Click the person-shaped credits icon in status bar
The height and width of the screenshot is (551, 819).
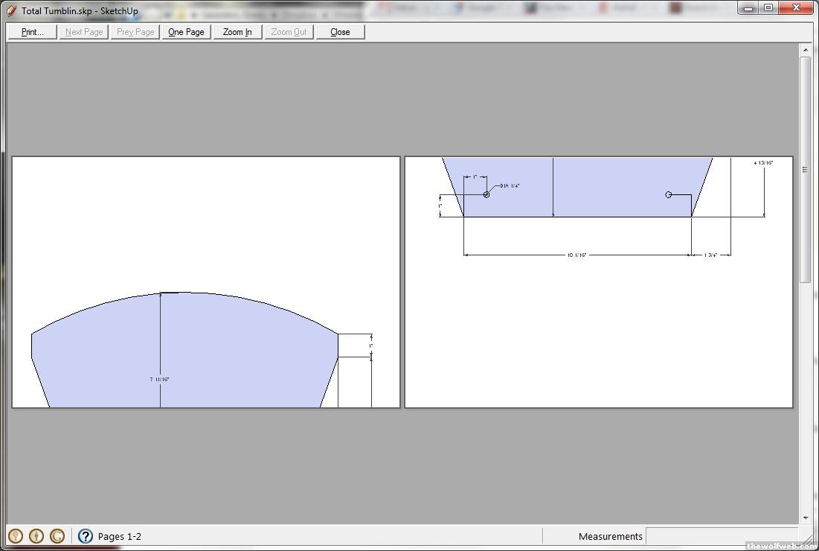point(36,536)
